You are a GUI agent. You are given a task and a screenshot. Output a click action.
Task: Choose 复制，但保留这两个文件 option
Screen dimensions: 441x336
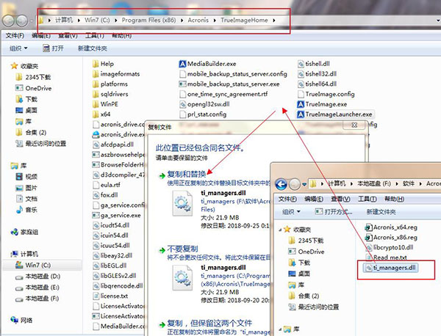(209, 324)
